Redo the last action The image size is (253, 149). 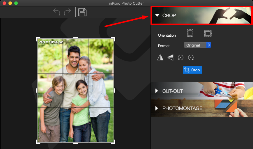click(68, 12)
